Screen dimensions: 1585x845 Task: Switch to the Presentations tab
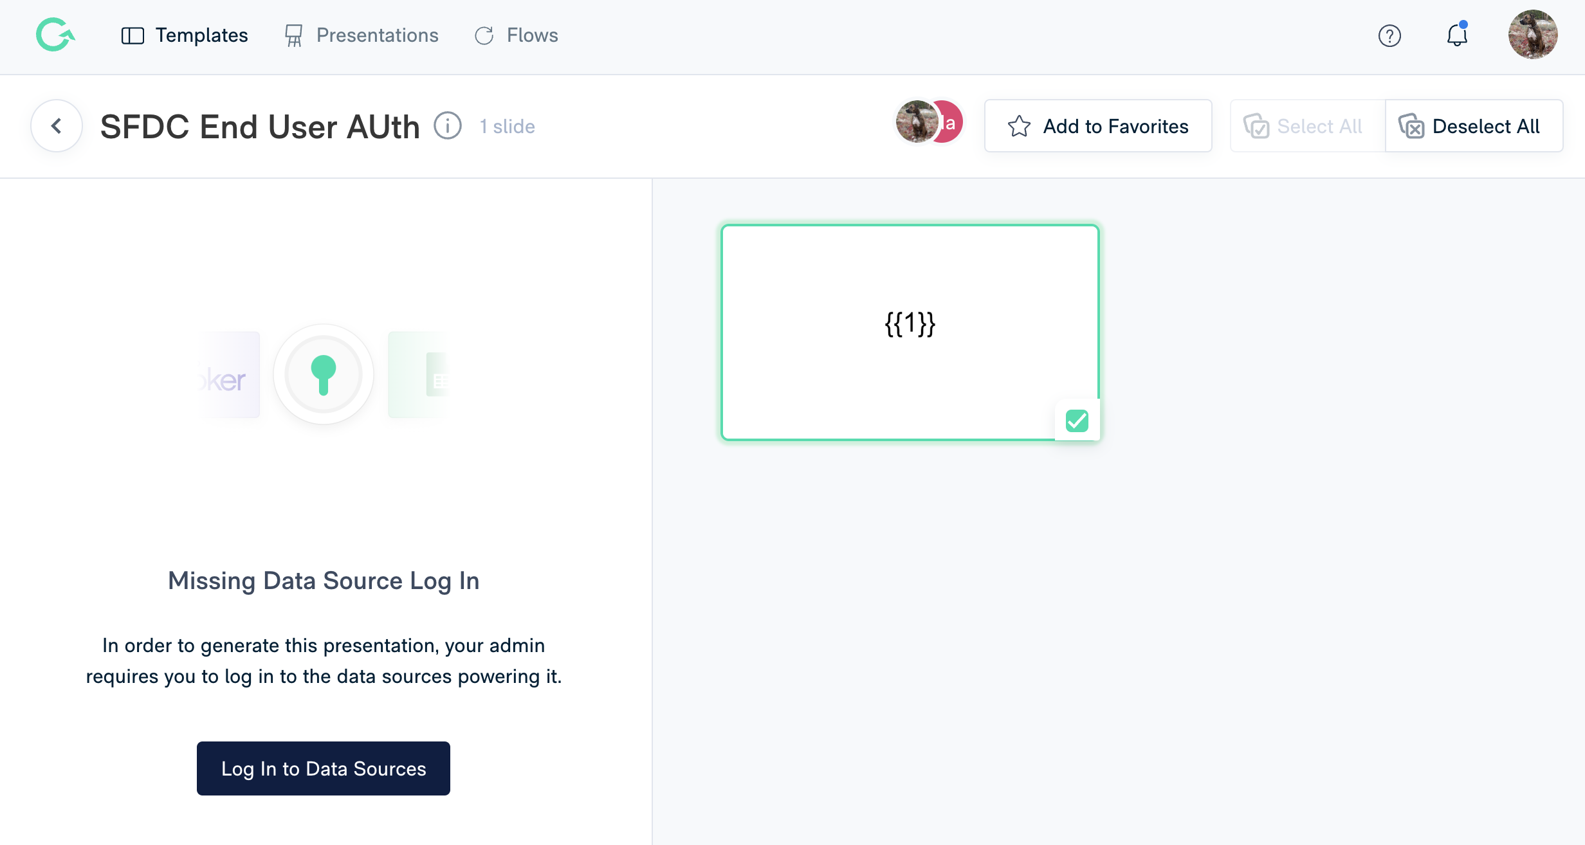[361, 35]
